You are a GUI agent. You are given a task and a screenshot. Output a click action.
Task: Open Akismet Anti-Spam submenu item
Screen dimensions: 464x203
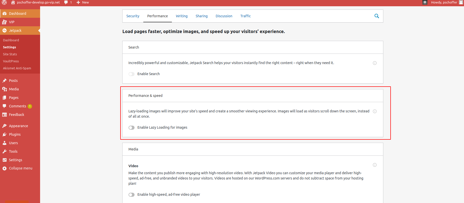[x=17, y=68]
